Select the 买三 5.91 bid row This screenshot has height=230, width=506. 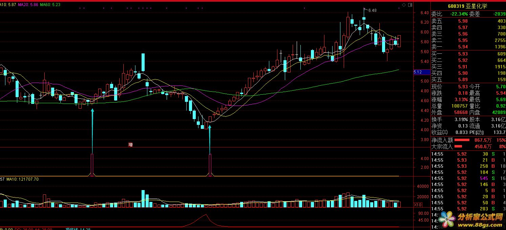(468, 67)
